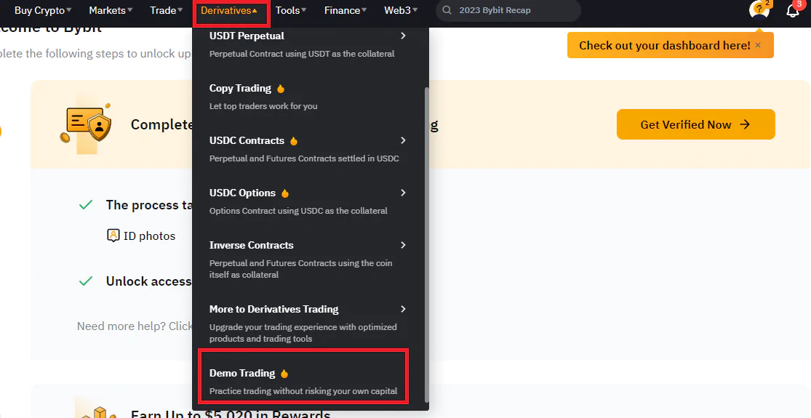Click the green checkmark beside The process
811x418 pixels.
tap(85, 205)
